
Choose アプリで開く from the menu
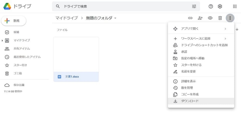(x=201, y=29)
